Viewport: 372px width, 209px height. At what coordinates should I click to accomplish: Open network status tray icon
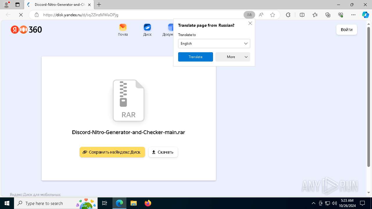pos(328,203)
